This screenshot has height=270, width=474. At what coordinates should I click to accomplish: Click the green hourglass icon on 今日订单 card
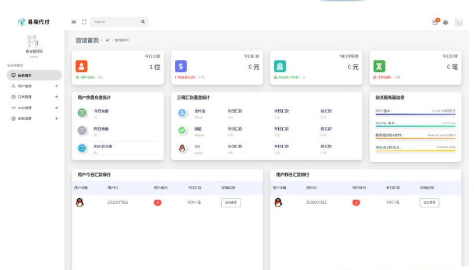379,66
